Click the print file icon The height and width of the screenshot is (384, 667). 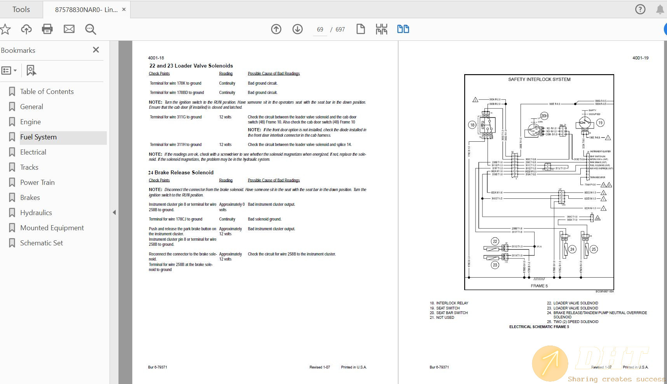click(x=47, y=29)
